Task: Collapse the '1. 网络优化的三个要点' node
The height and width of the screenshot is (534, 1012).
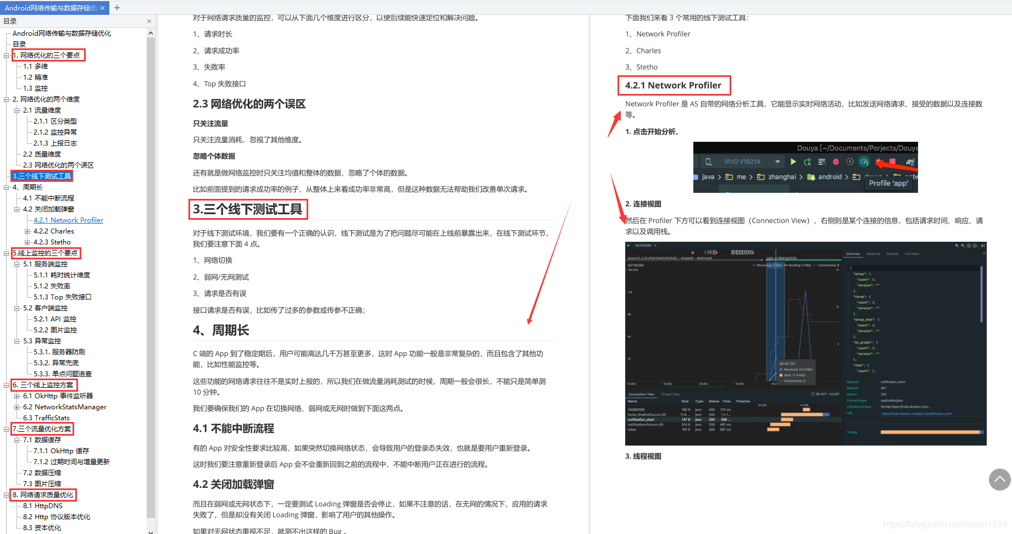Action: pyautogui.click(x=7, y=55)
